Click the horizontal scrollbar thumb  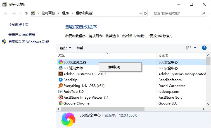[x=103, y=109]
